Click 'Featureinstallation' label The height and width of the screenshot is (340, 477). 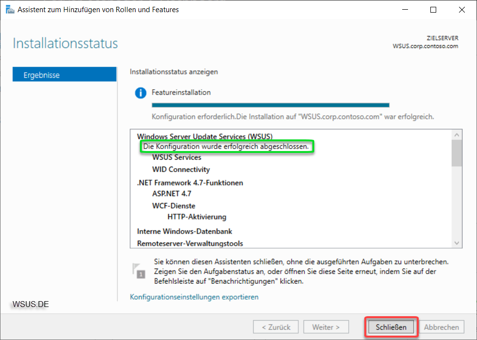click(181, 92)
